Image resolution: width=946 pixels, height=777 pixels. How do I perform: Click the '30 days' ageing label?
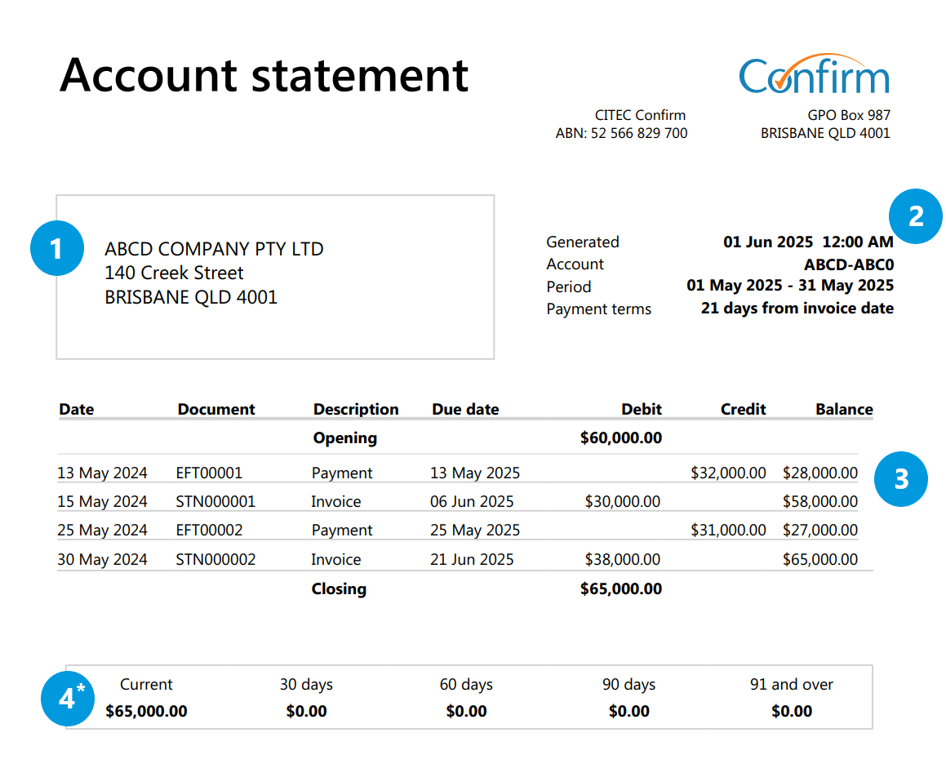[x=306, y=685]
